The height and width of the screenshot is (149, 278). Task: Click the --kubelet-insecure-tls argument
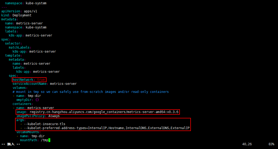tap(45, 124)
